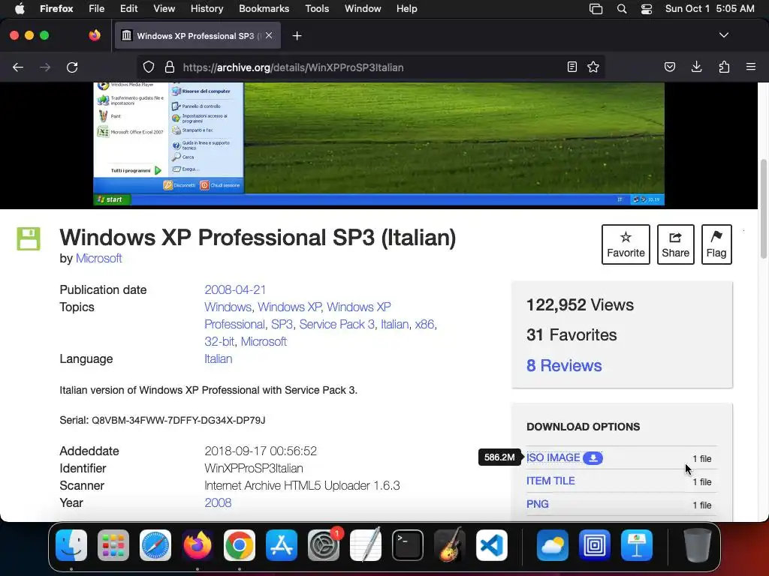Viewport: 769px width, 576px height.
Task: Click the Share button
Action: pos(675,244)
